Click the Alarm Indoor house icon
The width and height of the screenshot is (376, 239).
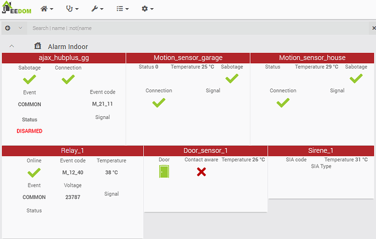point(38,46)
